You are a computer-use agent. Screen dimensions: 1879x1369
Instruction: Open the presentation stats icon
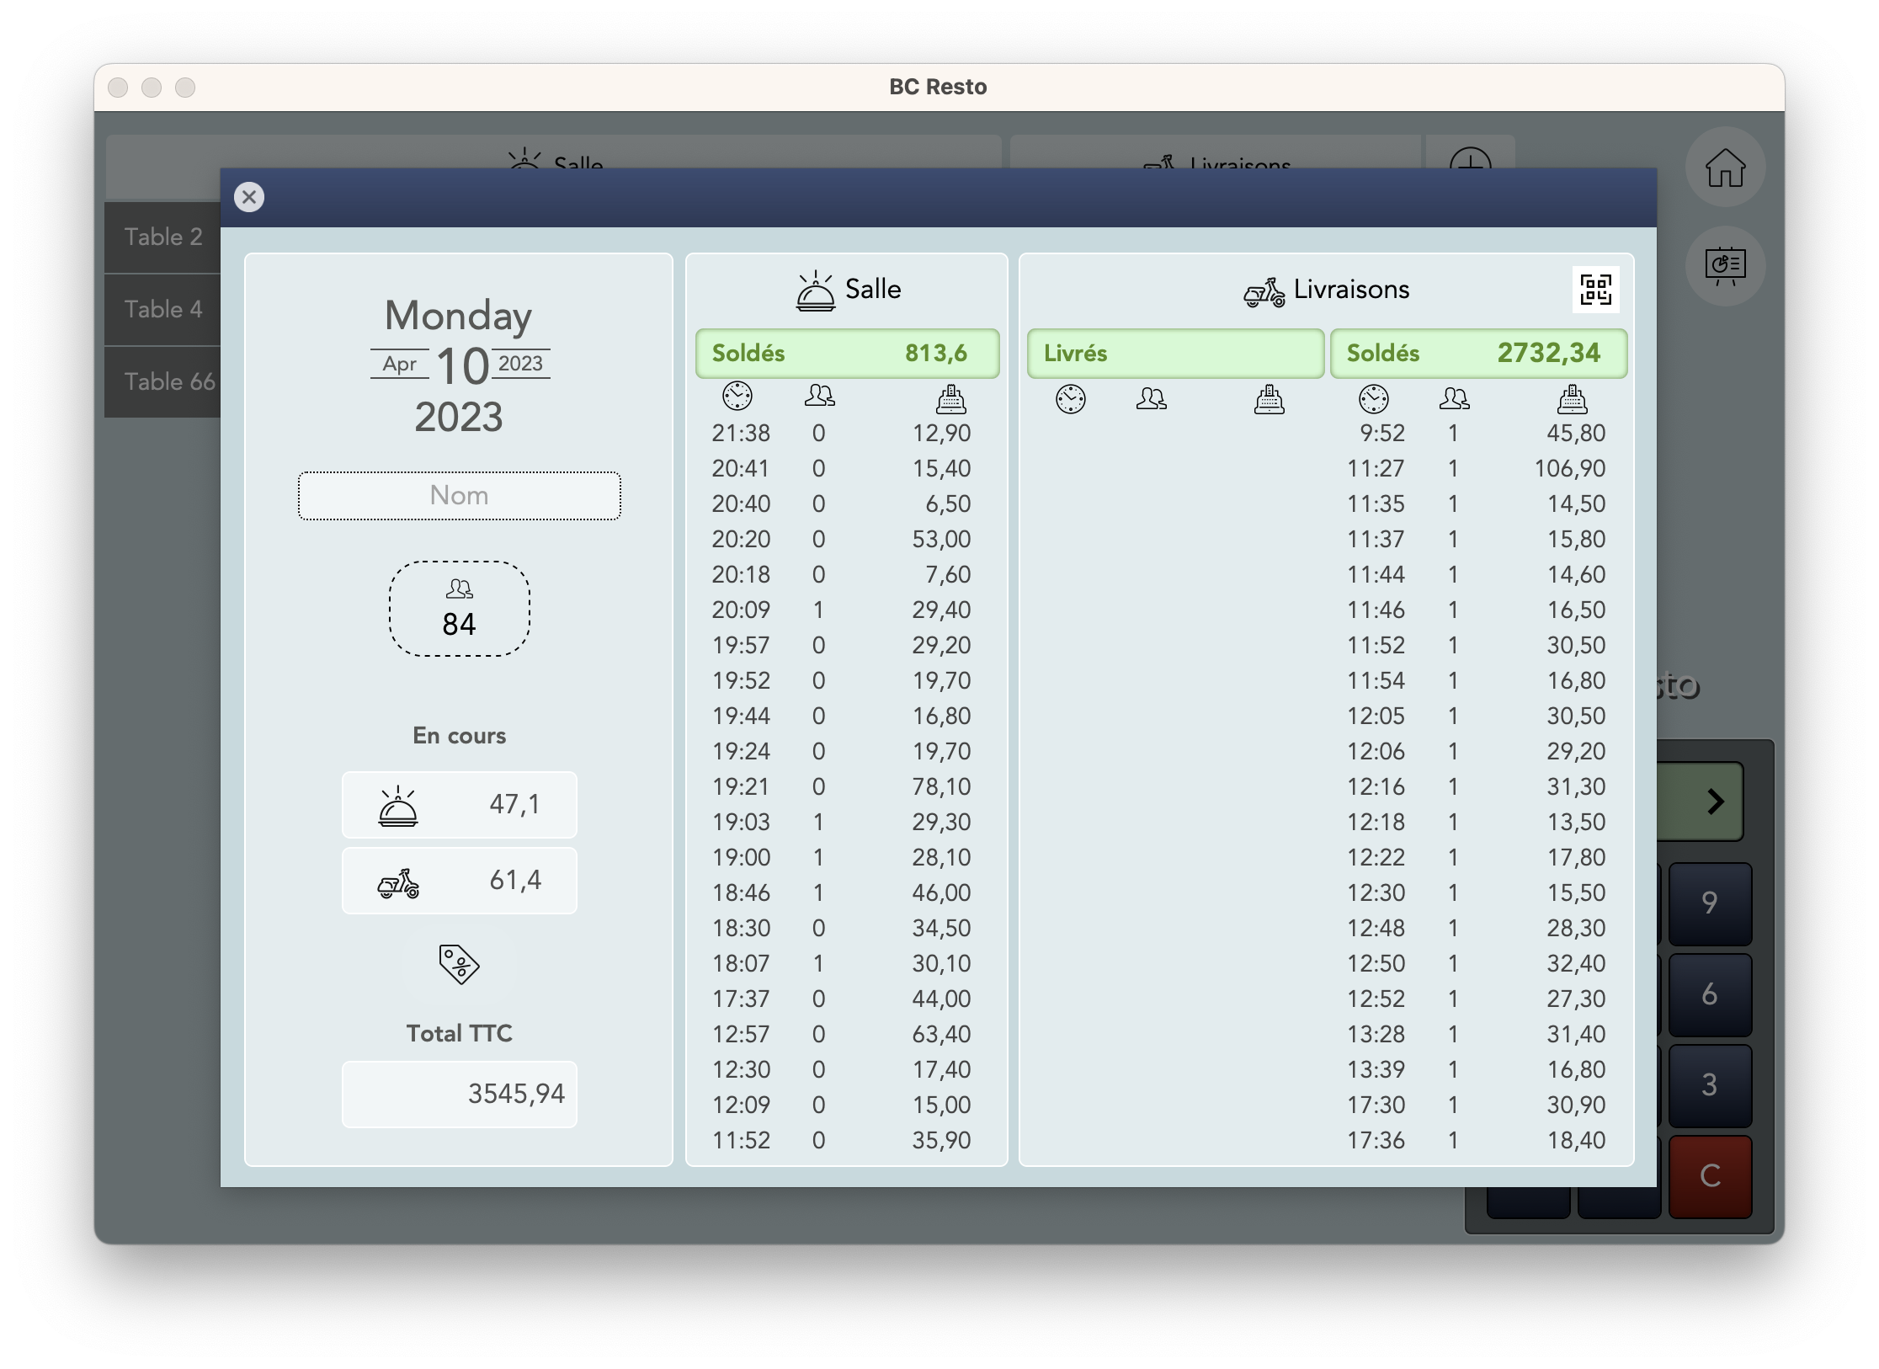coord(1725,266)
